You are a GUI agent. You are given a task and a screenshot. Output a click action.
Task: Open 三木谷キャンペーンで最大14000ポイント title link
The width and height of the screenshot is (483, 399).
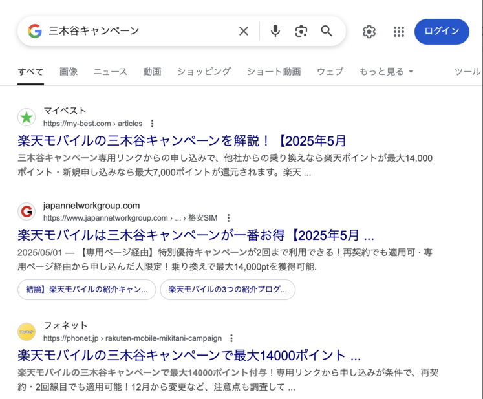189,356
